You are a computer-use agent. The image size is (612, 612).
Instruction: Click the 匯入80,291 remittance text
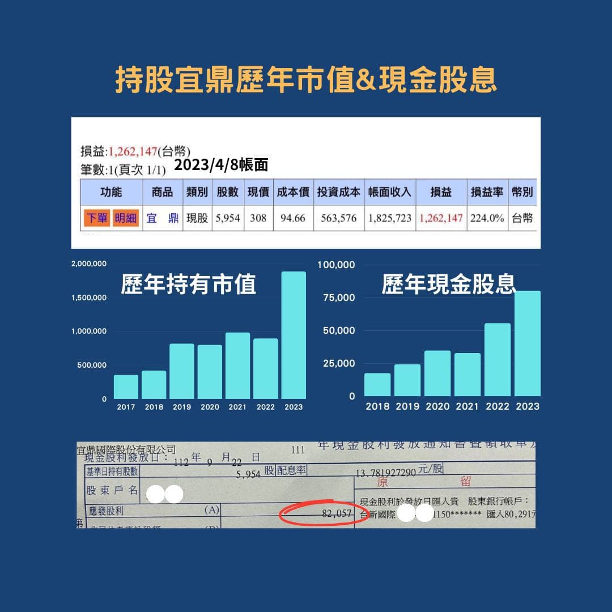pos(511,514)
